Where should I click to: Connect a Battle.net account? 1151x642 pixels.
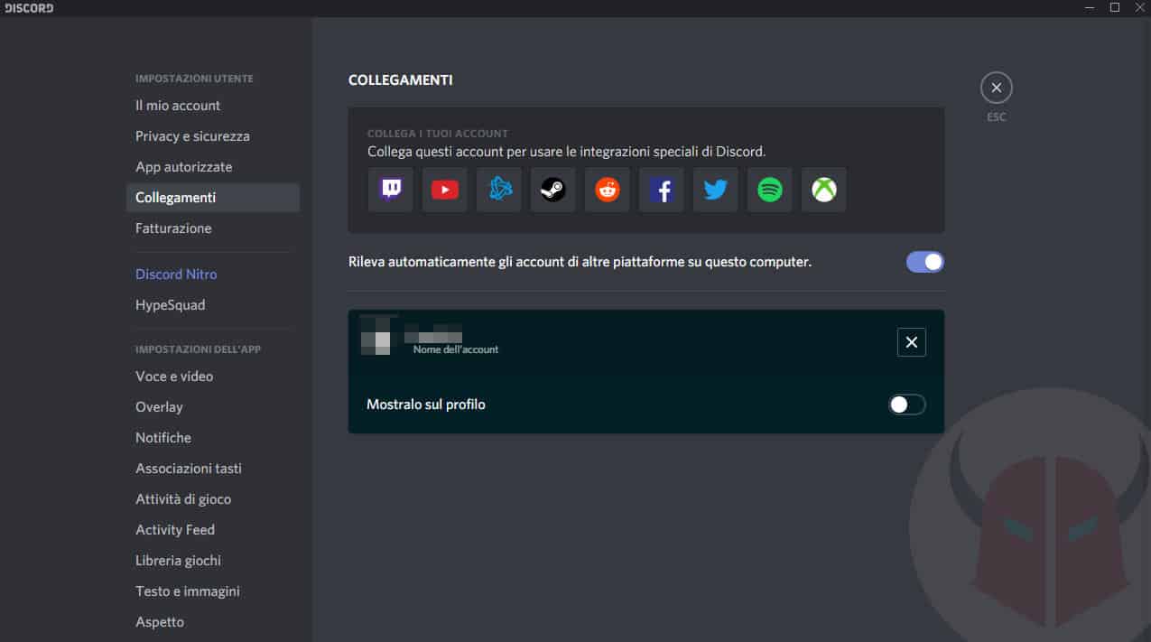tap(499, 190)
